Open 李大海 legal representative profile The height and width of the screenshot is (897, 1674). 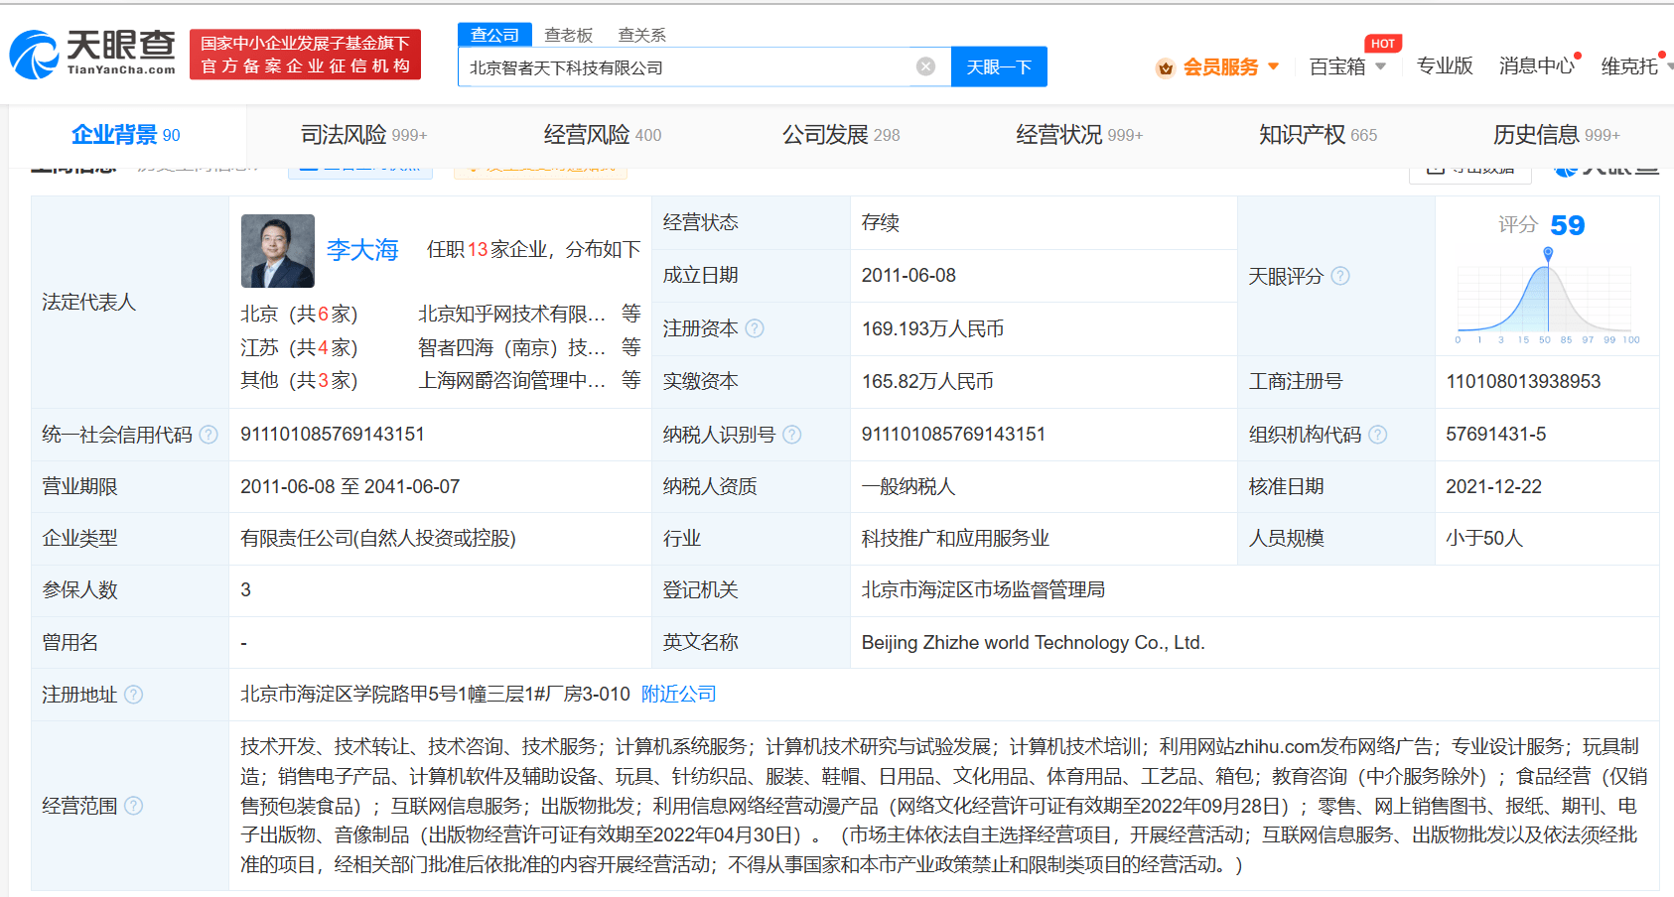point(362,250)
